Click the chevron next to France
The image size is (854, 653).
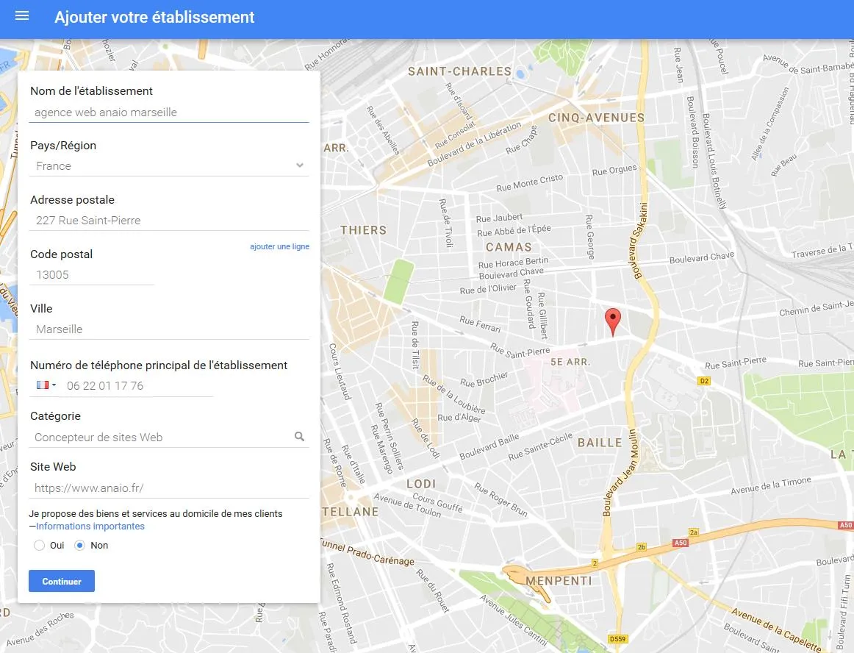[300, 165]
